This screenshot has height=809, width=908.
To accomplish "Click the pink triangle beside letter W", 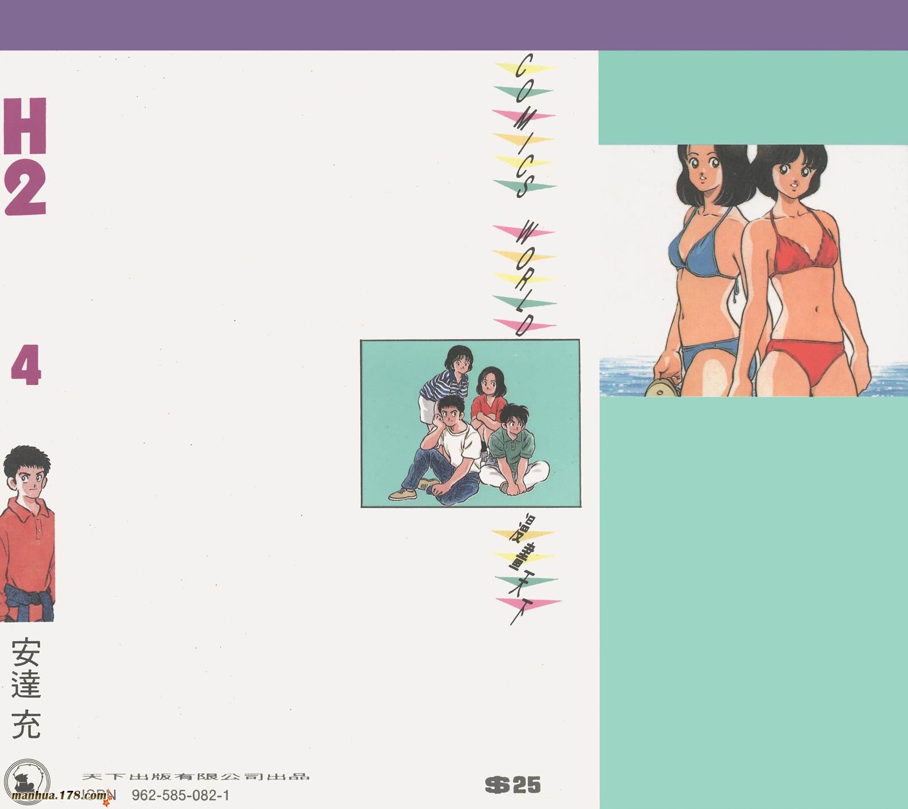I will (x=523, y=232).
